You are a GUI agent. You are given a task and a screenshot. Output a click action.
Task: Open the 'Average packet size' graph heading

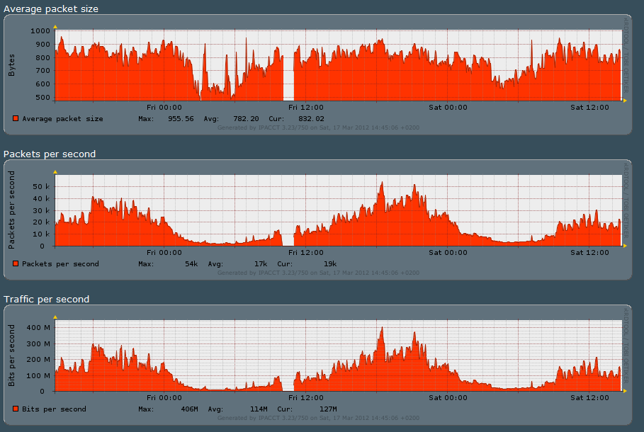coord(51,9)
